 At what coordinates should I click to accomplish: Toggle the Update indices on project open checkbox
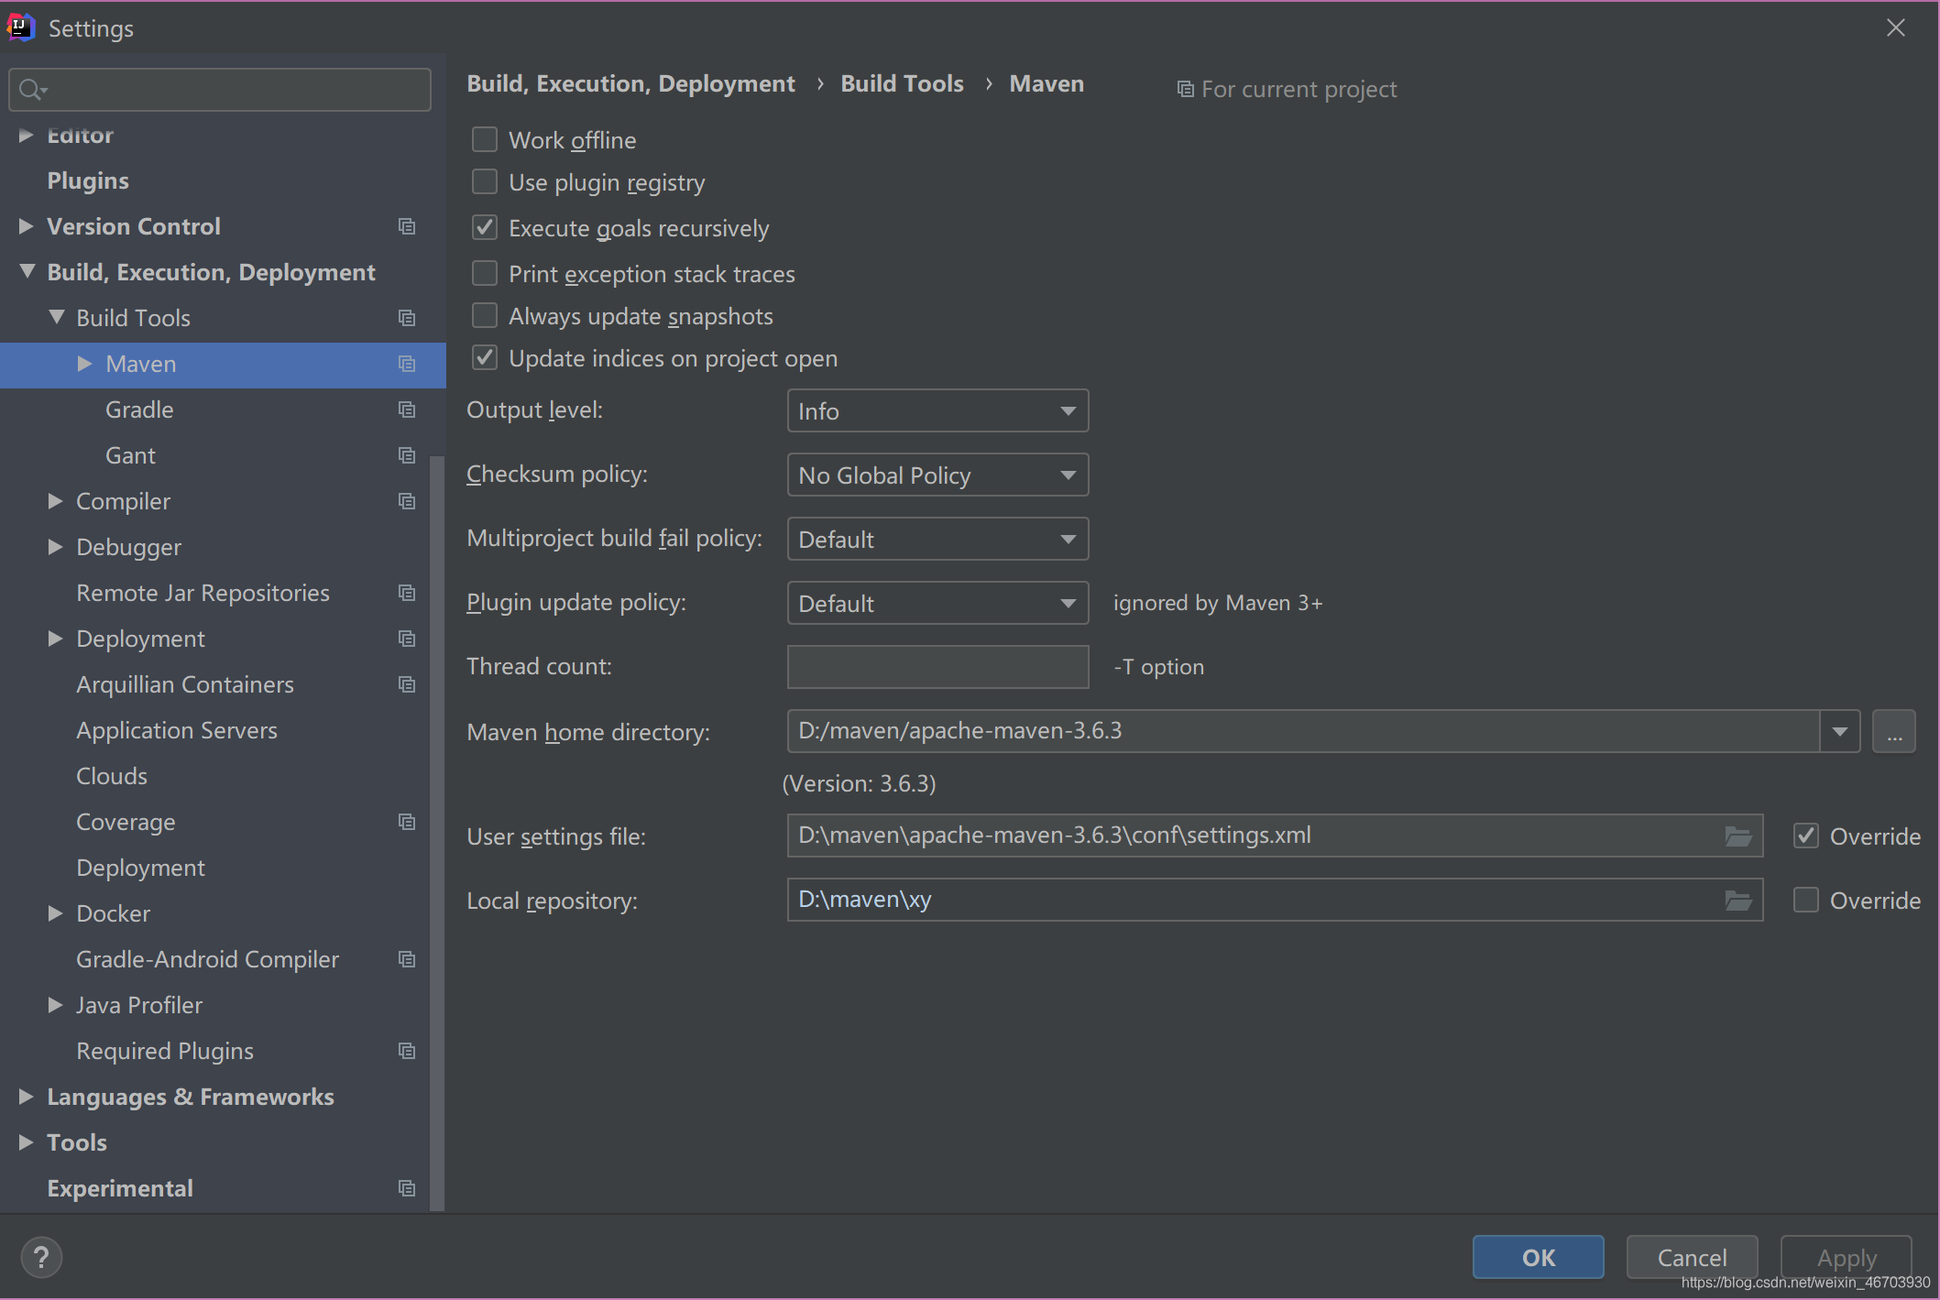(x=483, y=357)
